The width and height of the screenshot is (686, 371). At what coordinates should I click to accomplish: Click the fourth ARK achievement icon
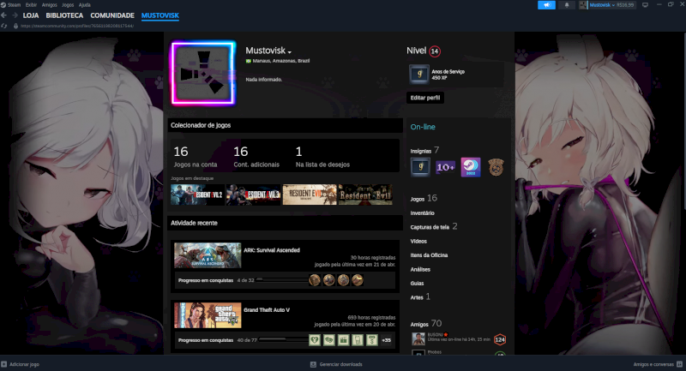click(358, 280)
